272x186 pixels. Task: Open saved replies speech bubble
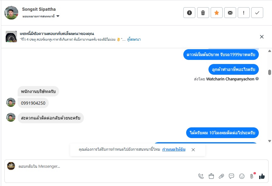[231, 176]
